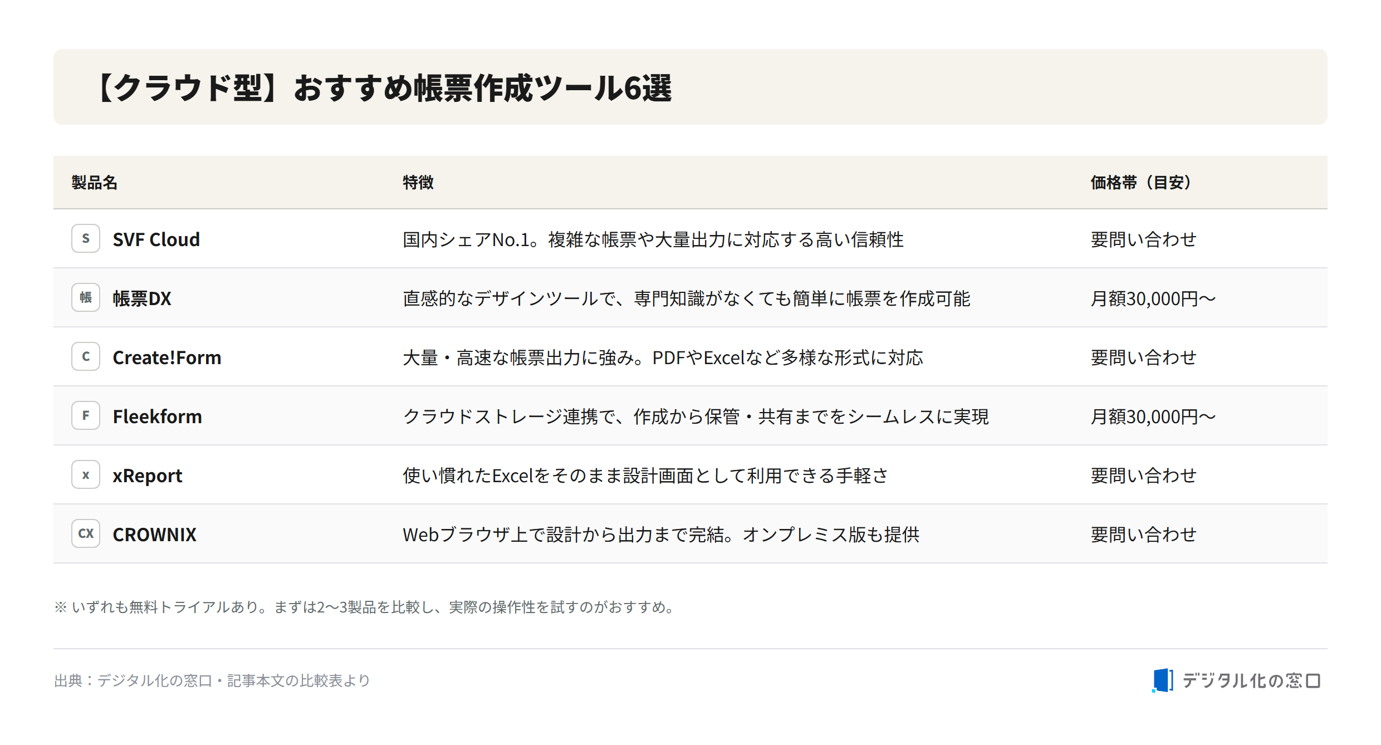Viewport: 1381px width, 745px height.
Task: Click Create!Form price cell '要問い合わせ'
Action: [1143, 357]
